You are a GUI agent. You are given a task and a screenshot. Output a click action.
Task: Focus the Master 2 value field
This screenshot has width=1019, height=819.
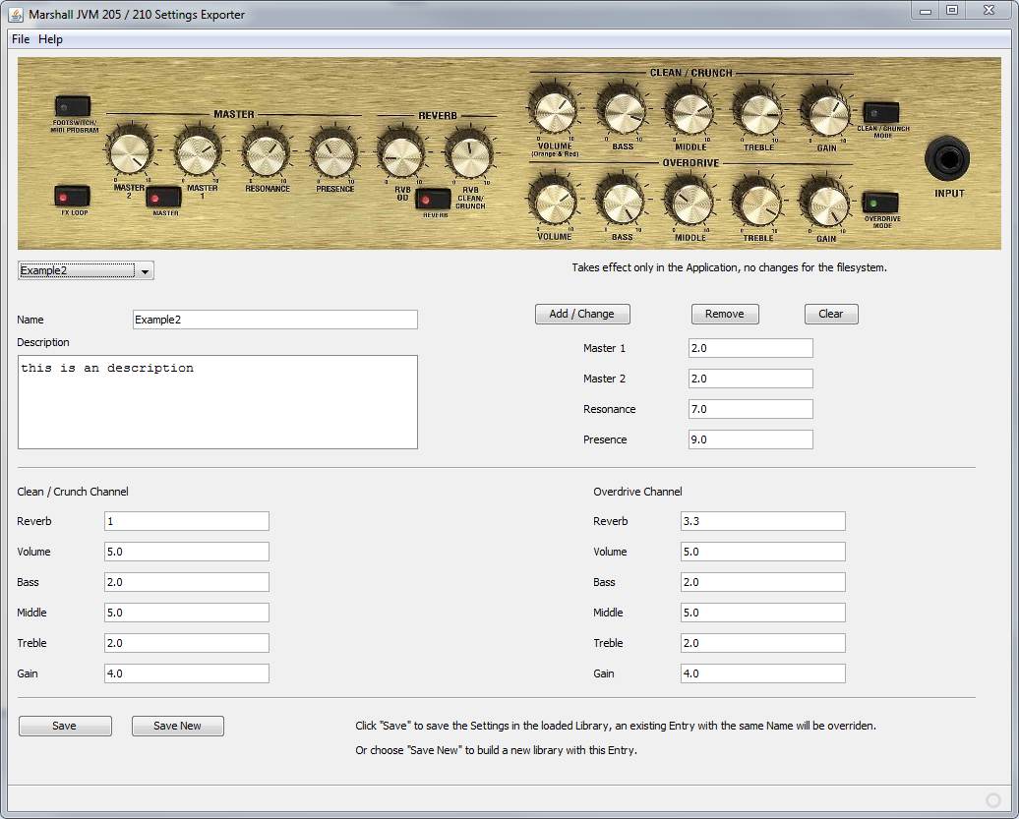(750, 379)
